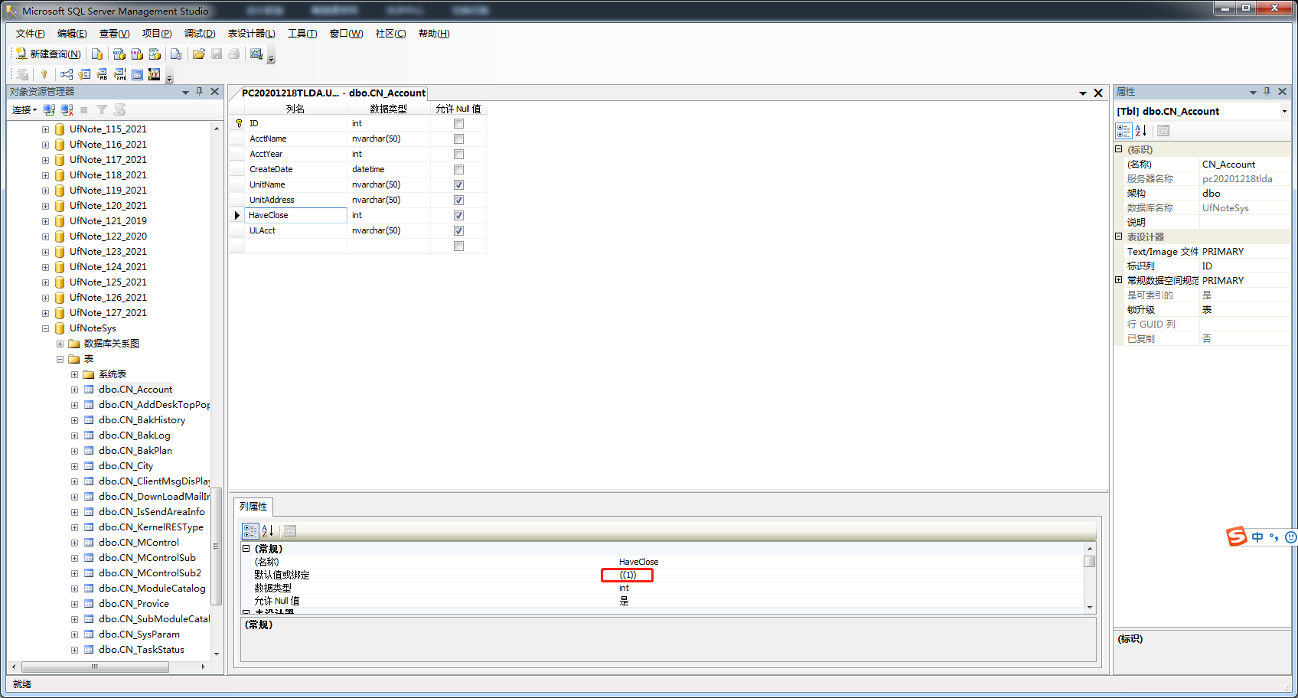The width and height of the screenshot is (1298, 698).
Task: Click Categorized icon in Column Properties (列属性)
Action: coord(250,530)
